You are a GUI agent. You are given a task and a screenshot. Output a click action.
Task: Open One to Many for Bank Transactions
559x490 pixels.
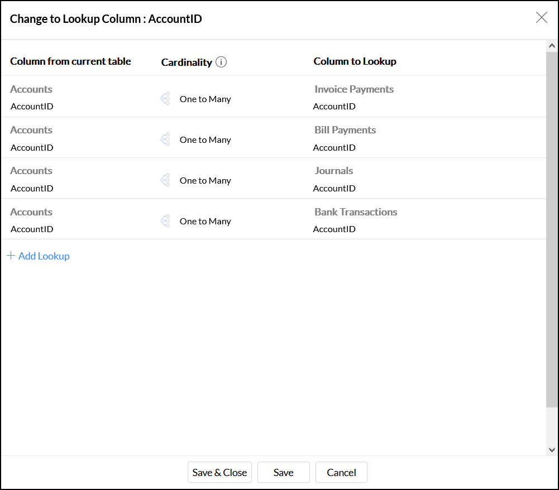pyautogui.click(x=205, y=221)
